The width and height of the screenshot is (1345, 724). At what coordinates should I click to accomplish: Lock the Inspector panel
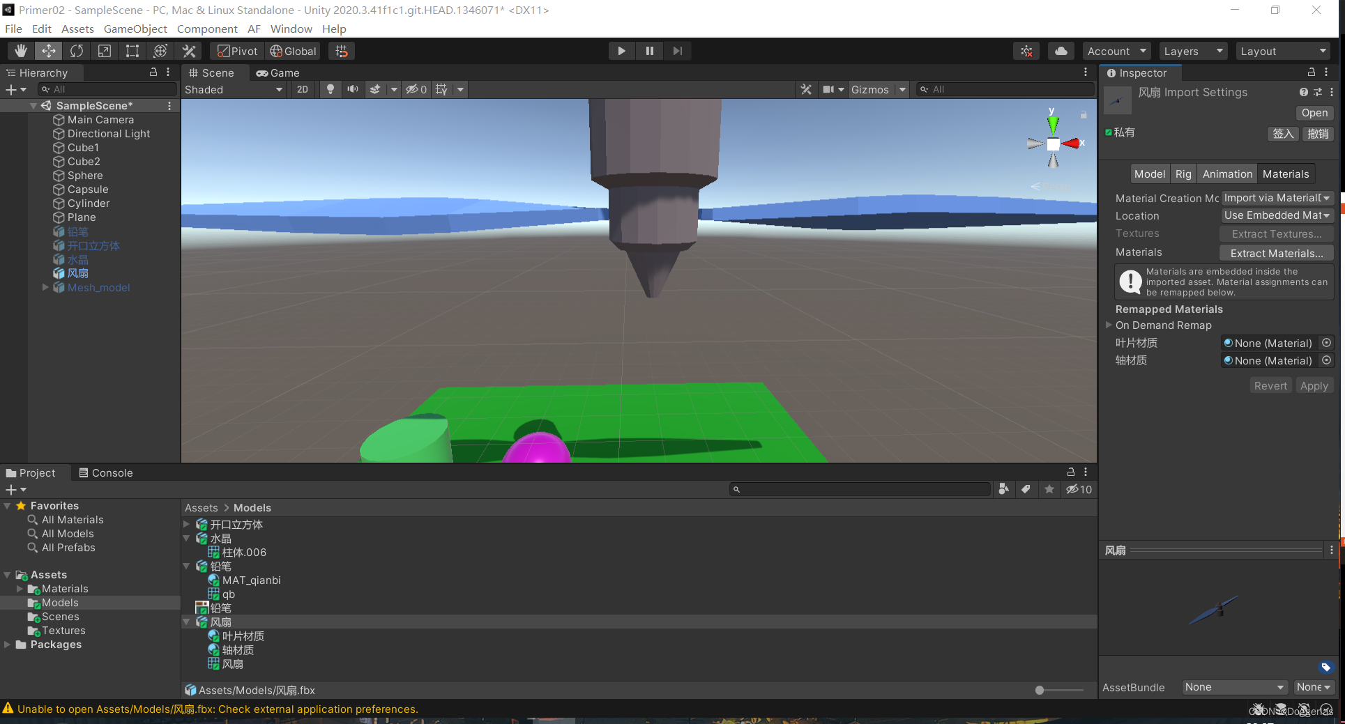1311,72
